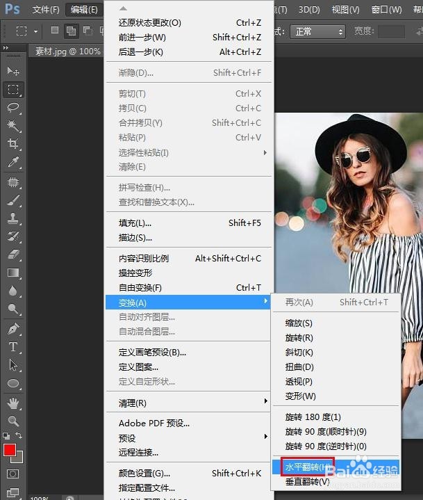Choose 前进一步(W) menu entry
The image size is (423, 500).
tap(188, 38)
